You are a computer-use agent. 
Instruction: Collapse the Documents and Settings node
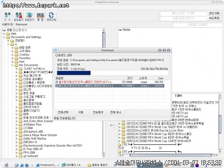[4, 37]
